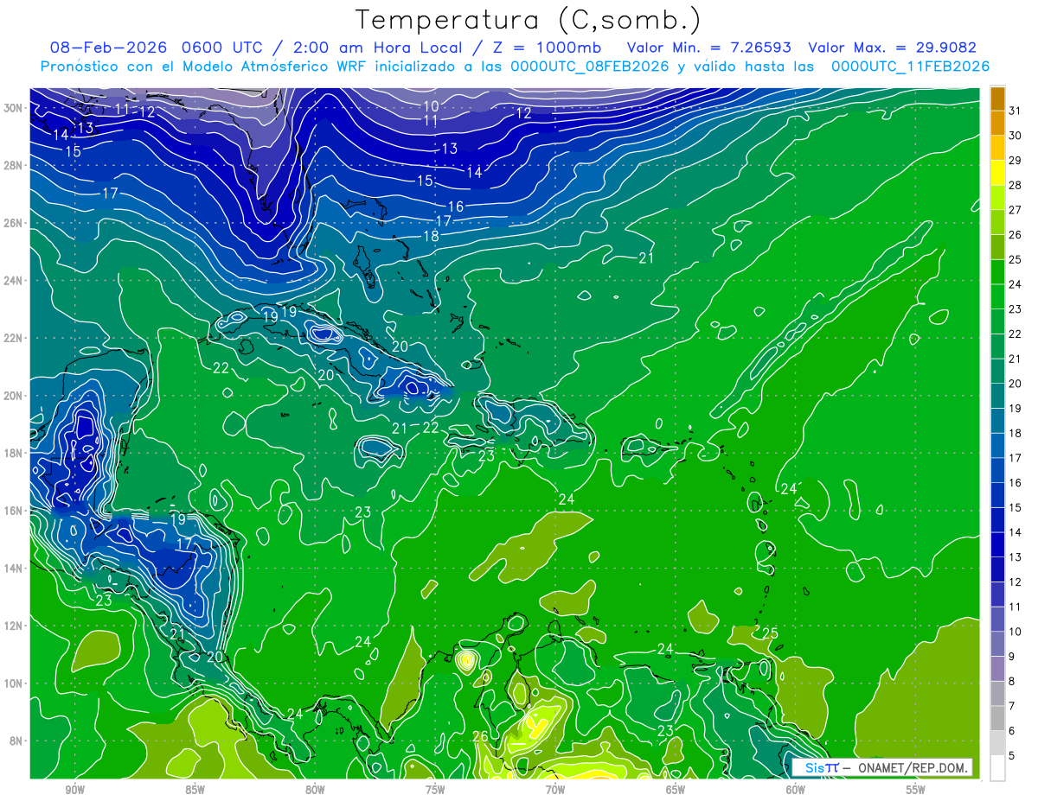Screen dimensions: 1038x801
Task: Click contour label 10 at top of map
Action: [x=431, y=106]
